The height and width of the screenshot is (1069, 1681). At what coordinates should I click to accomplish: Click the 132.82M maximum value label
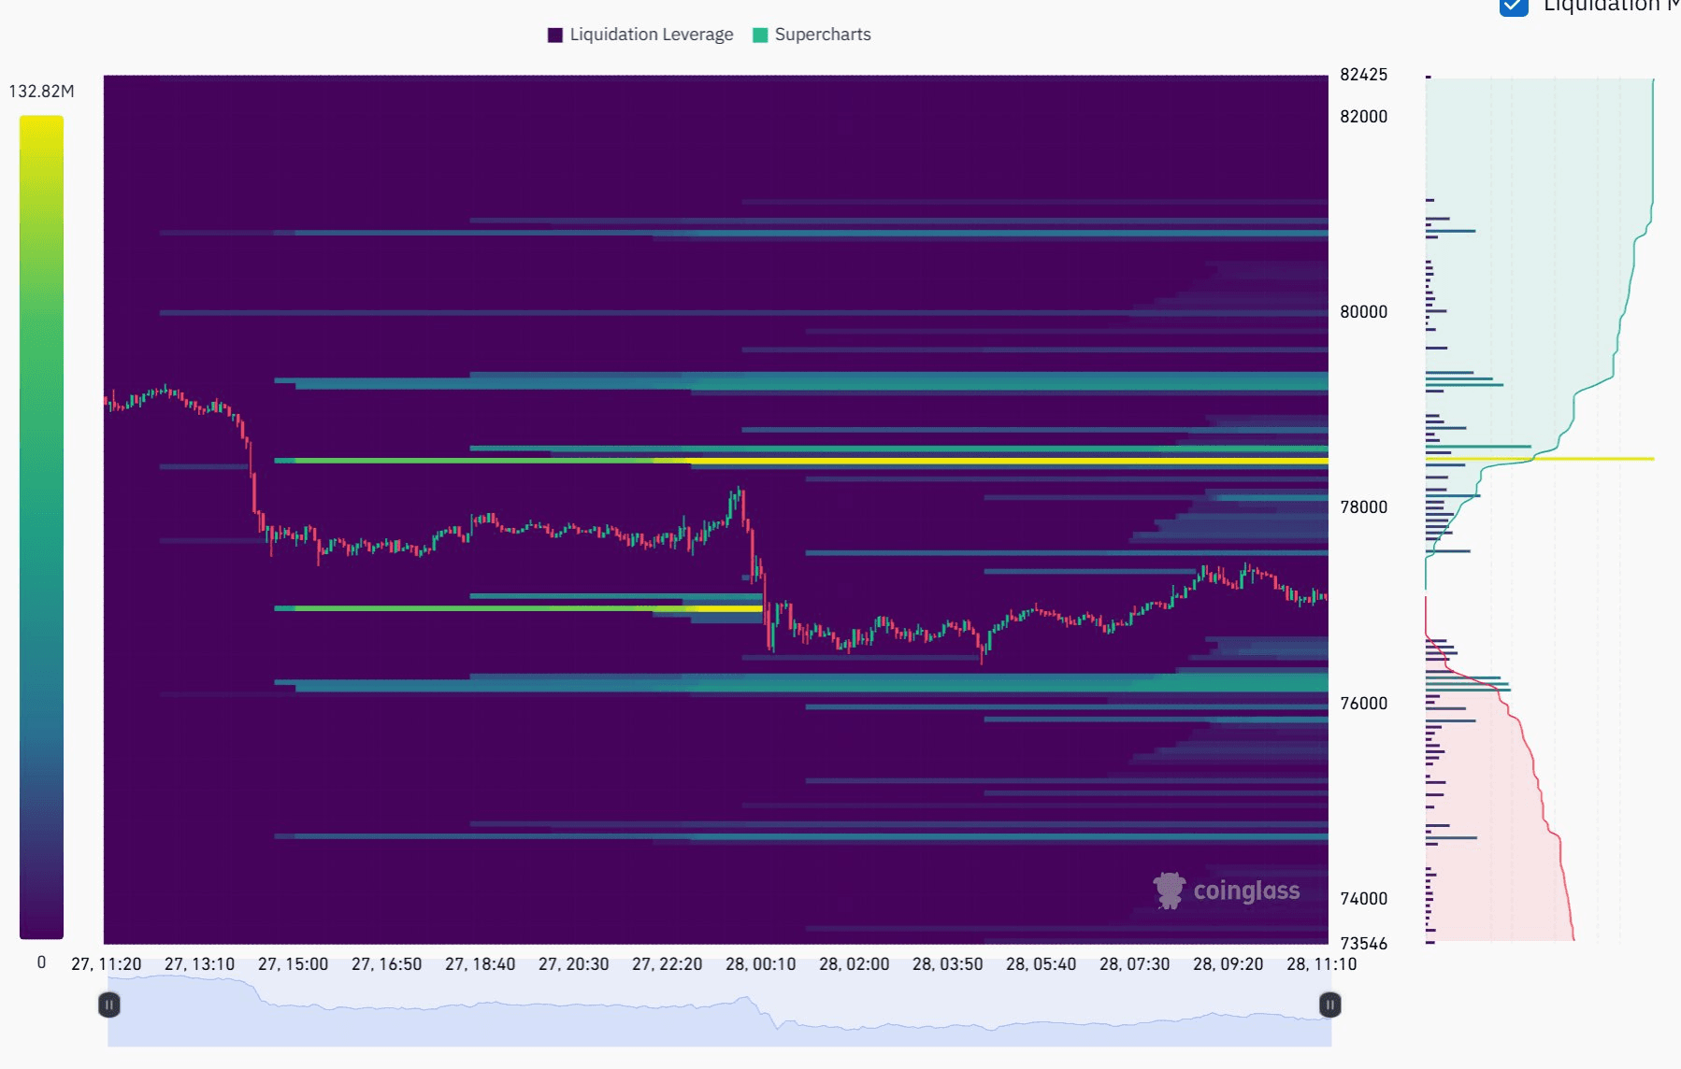pyautogui.click(x=41, y=90)
